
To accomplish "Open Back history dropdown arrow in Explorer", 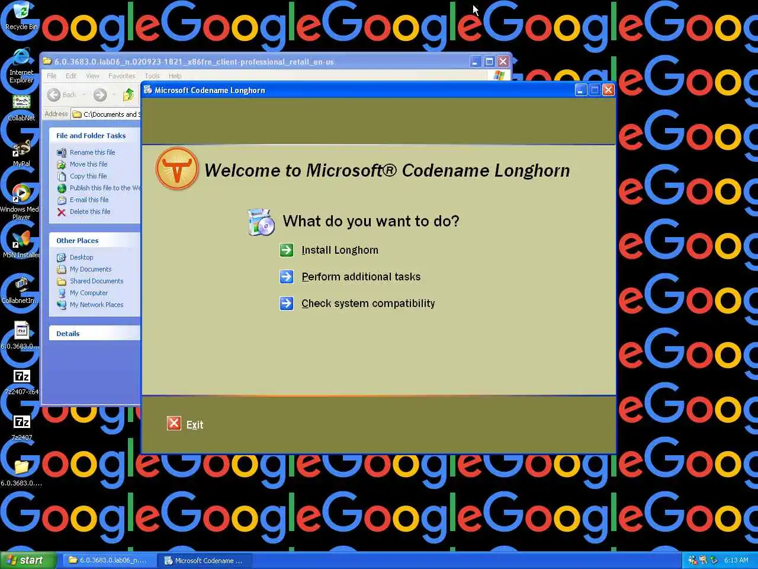I will [x=84, y=95].
